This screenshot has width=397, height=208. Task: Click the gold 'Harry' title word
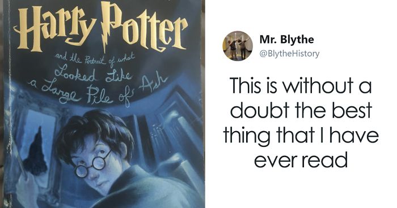pos(55,27)
